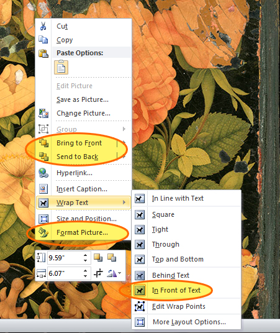The height and width of the screenshot is (333, 280).
Task: Decrease height with the down stepper arrow
Action: pos(85,260)
